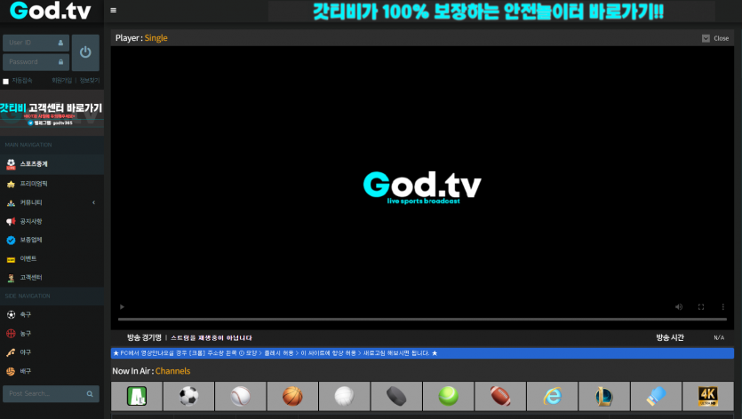The width and height of the screenshot is (742, 419).
Task: Select 이벤트 in main navigation
Action: [x=52, y=258]
